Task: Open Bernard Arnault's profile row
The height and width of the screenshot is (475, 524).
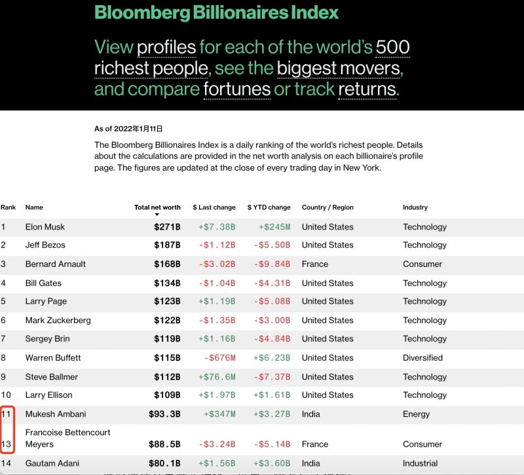Action: tap(55, 264)
